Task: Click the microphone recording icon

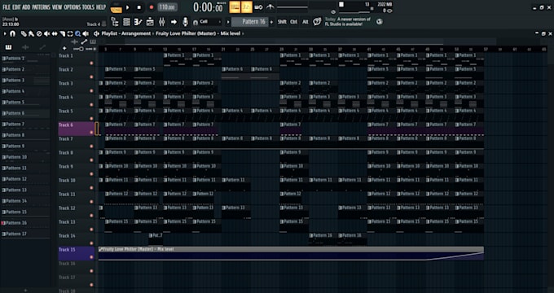Action: [185, 22]
